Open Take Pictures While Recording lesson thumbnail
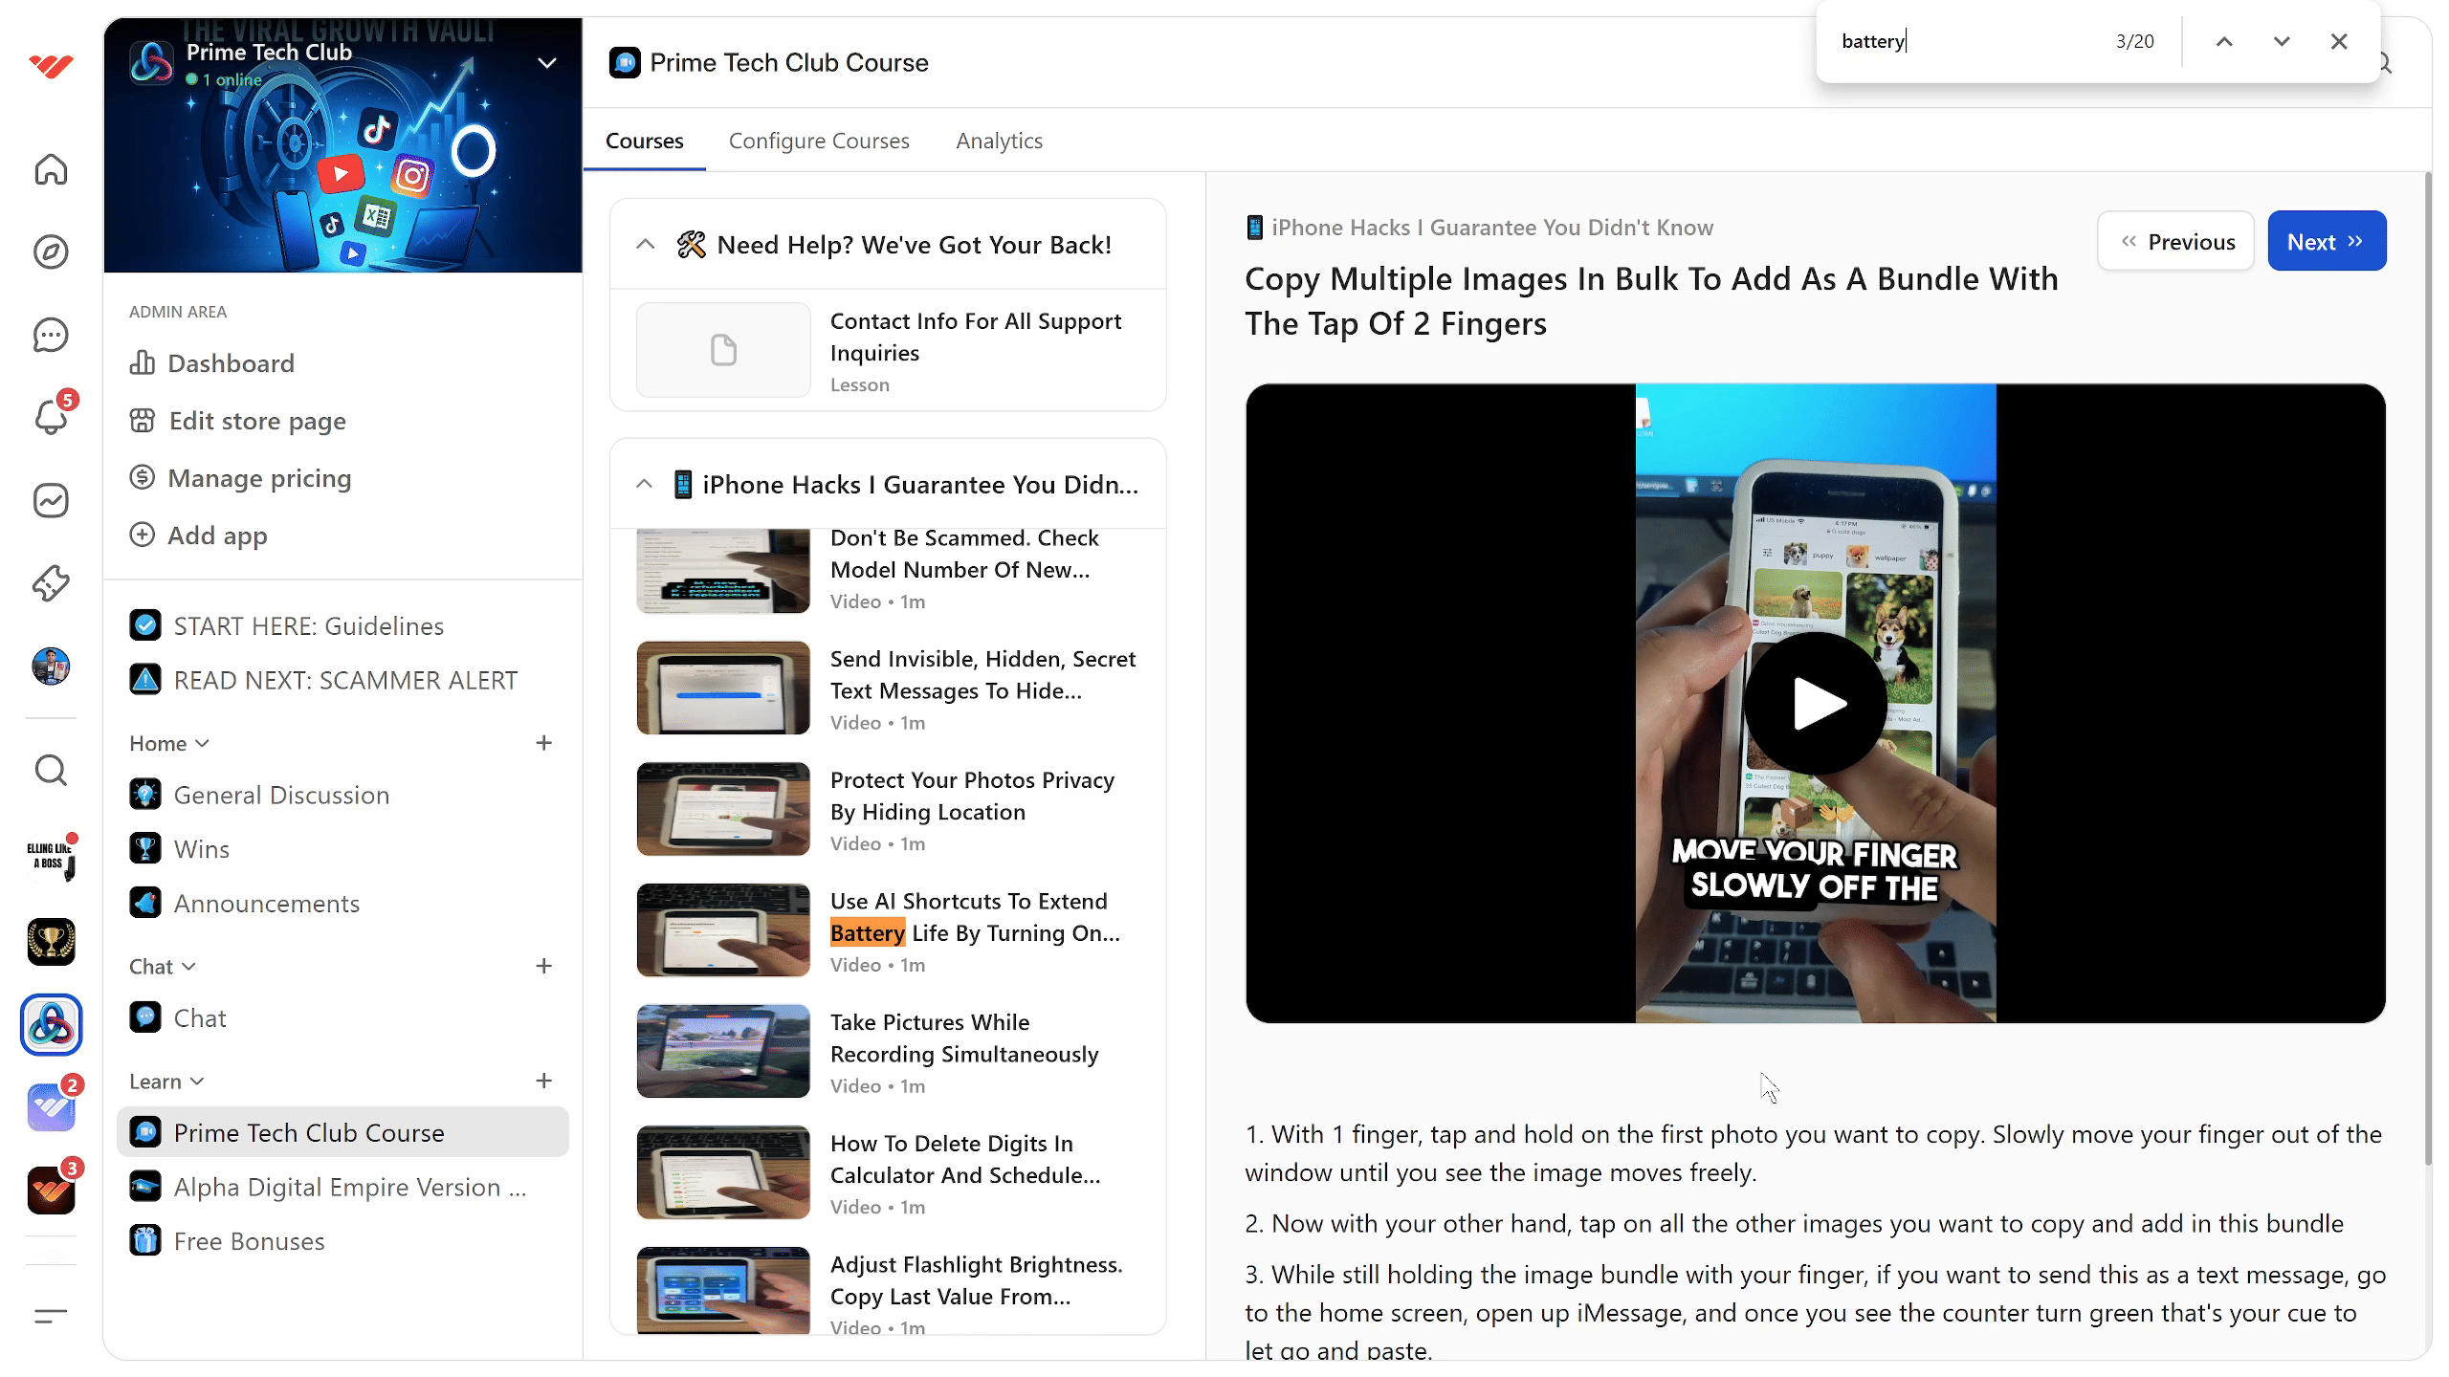Image resolution: width=2449 pixels, height=1377 pixels. (723, 1051)
